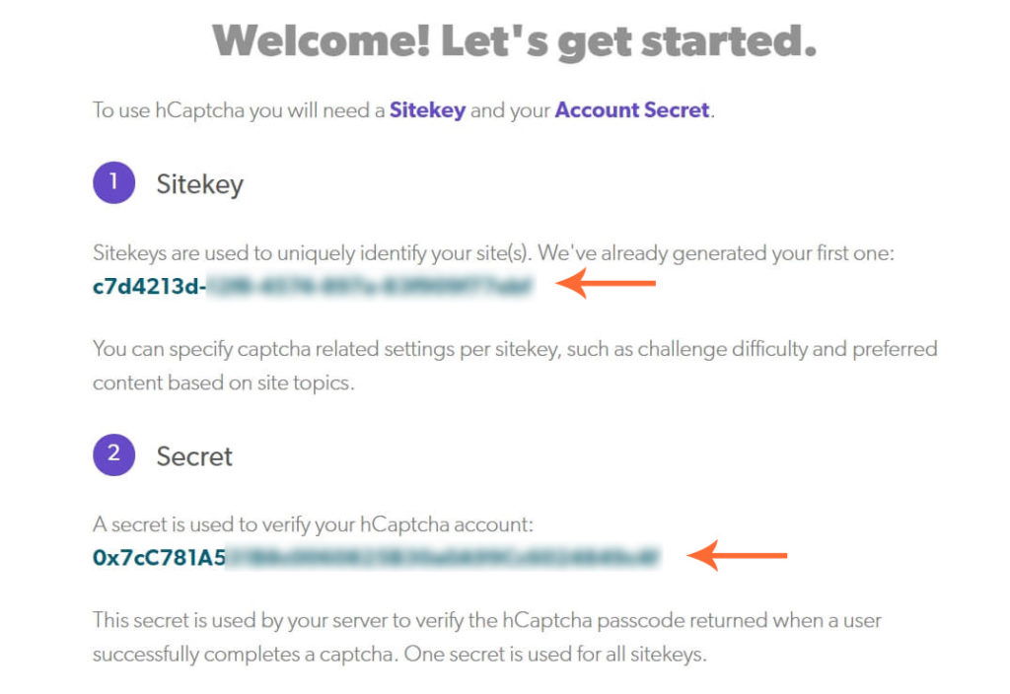Image resolution: width=1010 pixels, height=694 pixels.
Task: Click the orange arrow beside the sitekey
Action: tap(606, 283)
